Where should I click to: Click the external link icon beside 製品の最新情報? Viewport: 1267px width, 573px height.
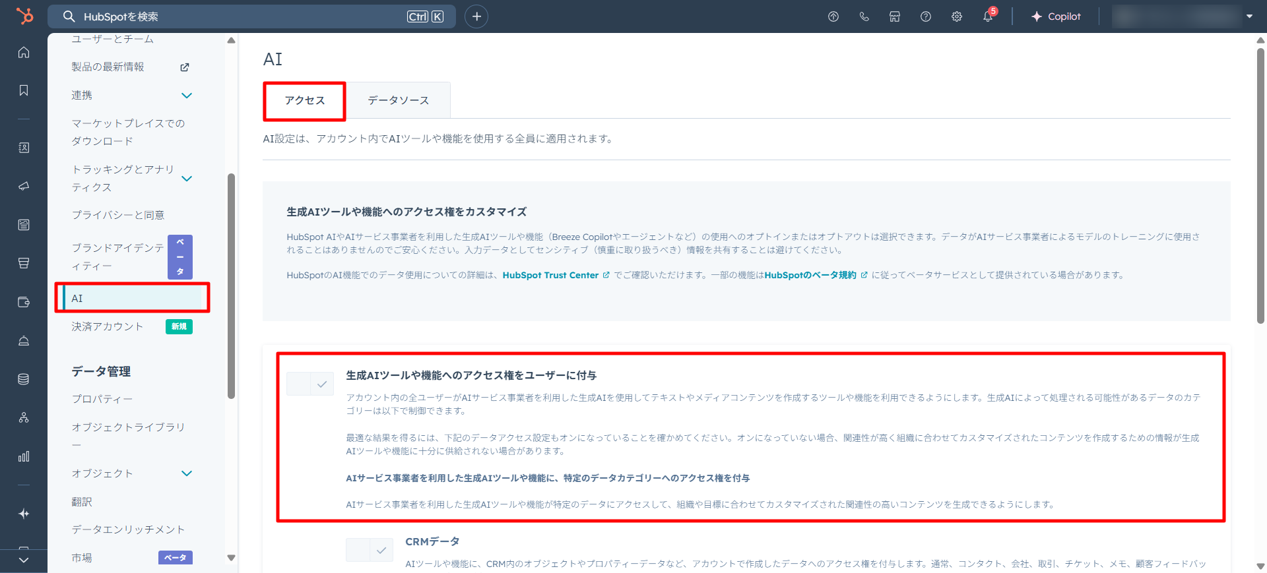[x=185, y=67]
